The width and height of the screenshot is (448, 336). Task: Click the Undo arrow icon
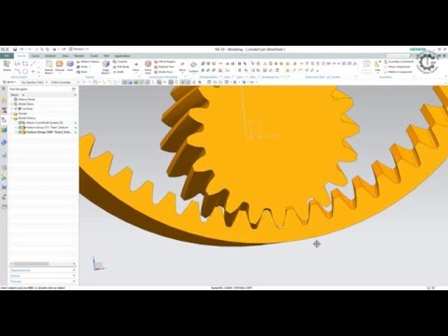click(21, 49)
